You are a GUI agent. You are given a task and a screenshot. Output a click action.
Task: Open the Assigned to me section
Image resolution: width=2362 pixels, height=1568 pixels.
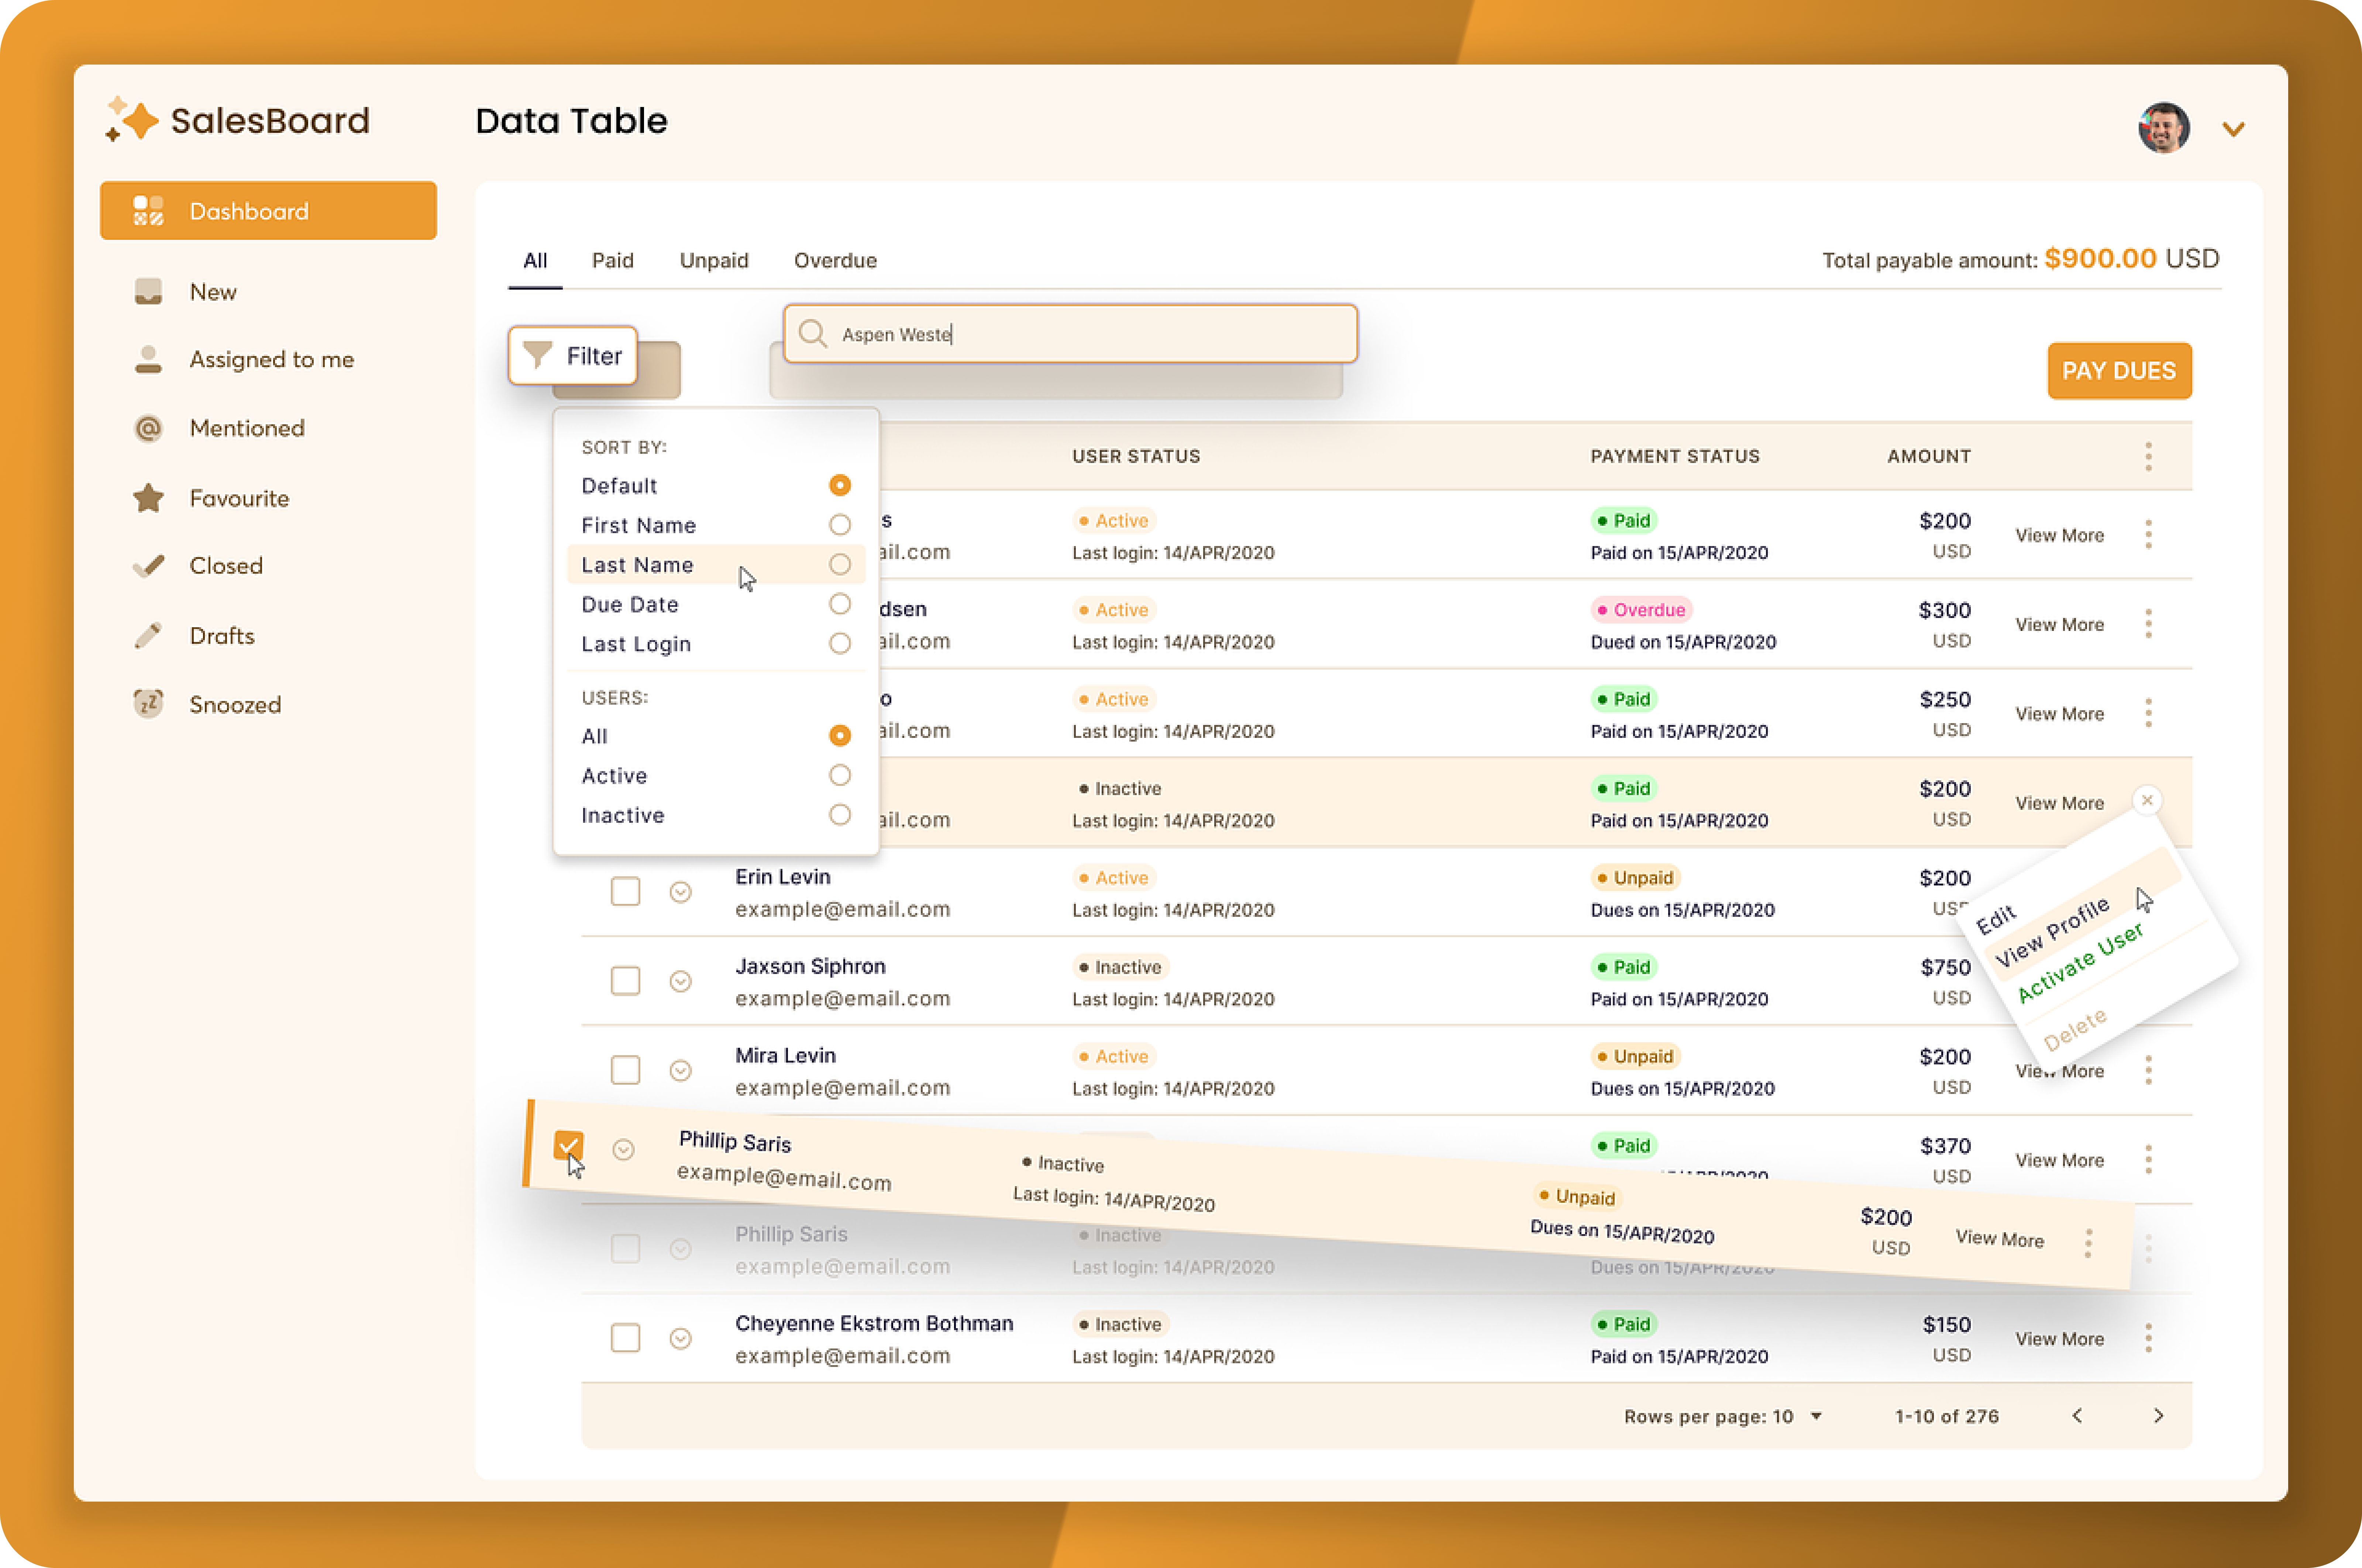click(148, 359)
